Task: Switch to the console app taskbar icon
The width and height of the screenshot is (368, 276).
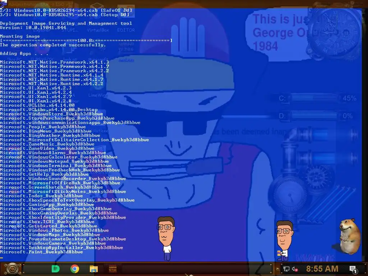Action: 112,269
